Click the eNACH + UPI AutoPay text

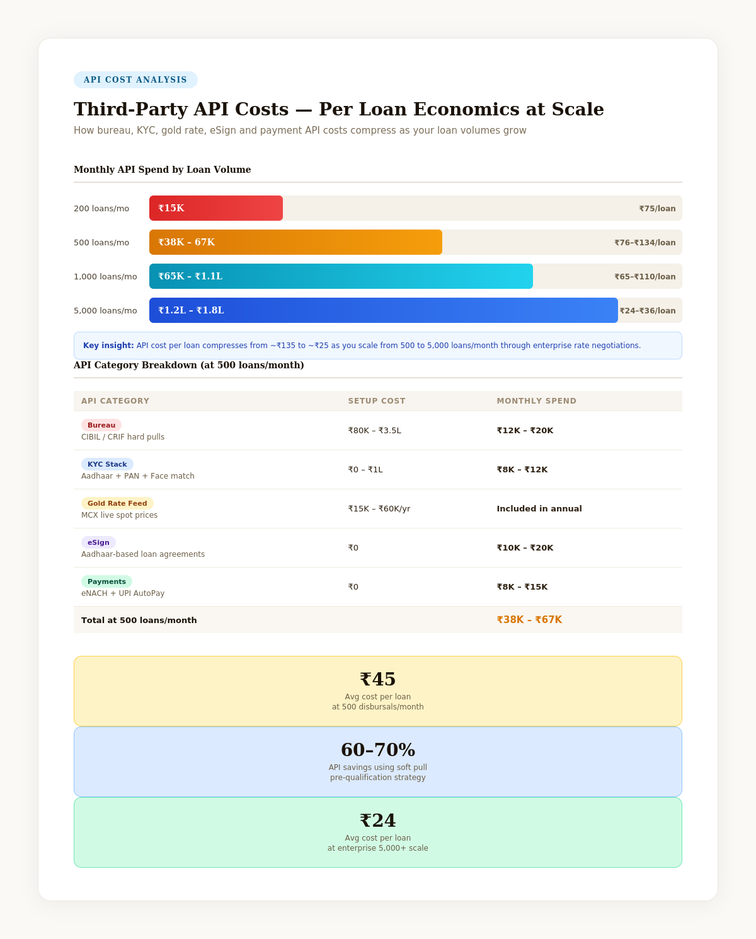(x=123, y=593)
